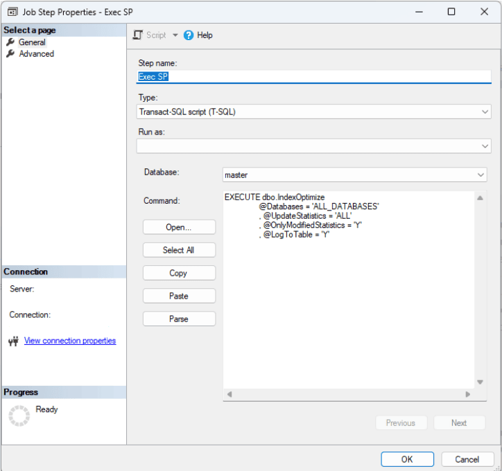Click the OK button

click(x=407, y=459)
